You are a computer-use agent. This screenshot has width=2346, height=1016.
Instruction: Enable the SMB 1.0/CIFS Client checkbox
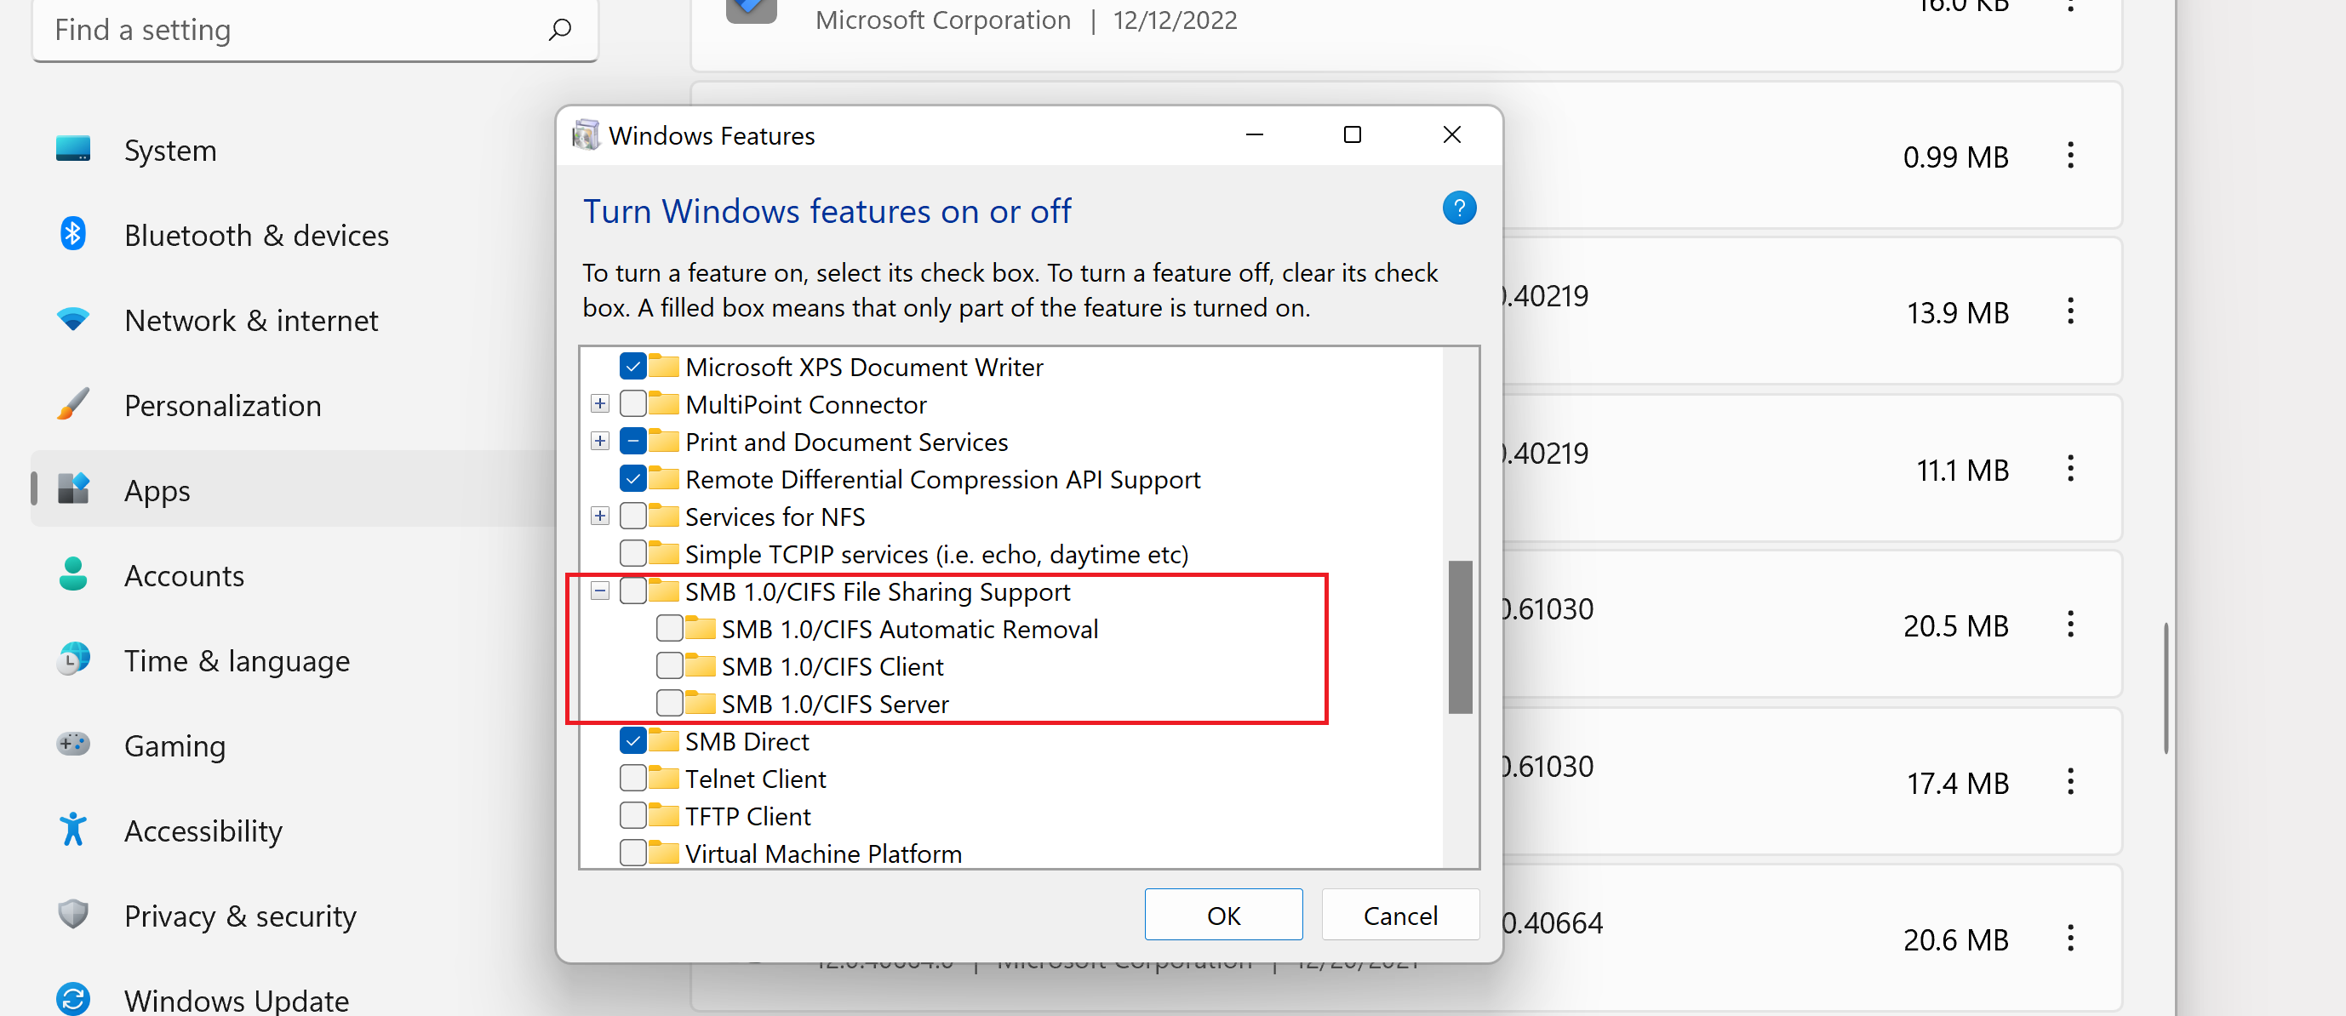tap(670, 665)
